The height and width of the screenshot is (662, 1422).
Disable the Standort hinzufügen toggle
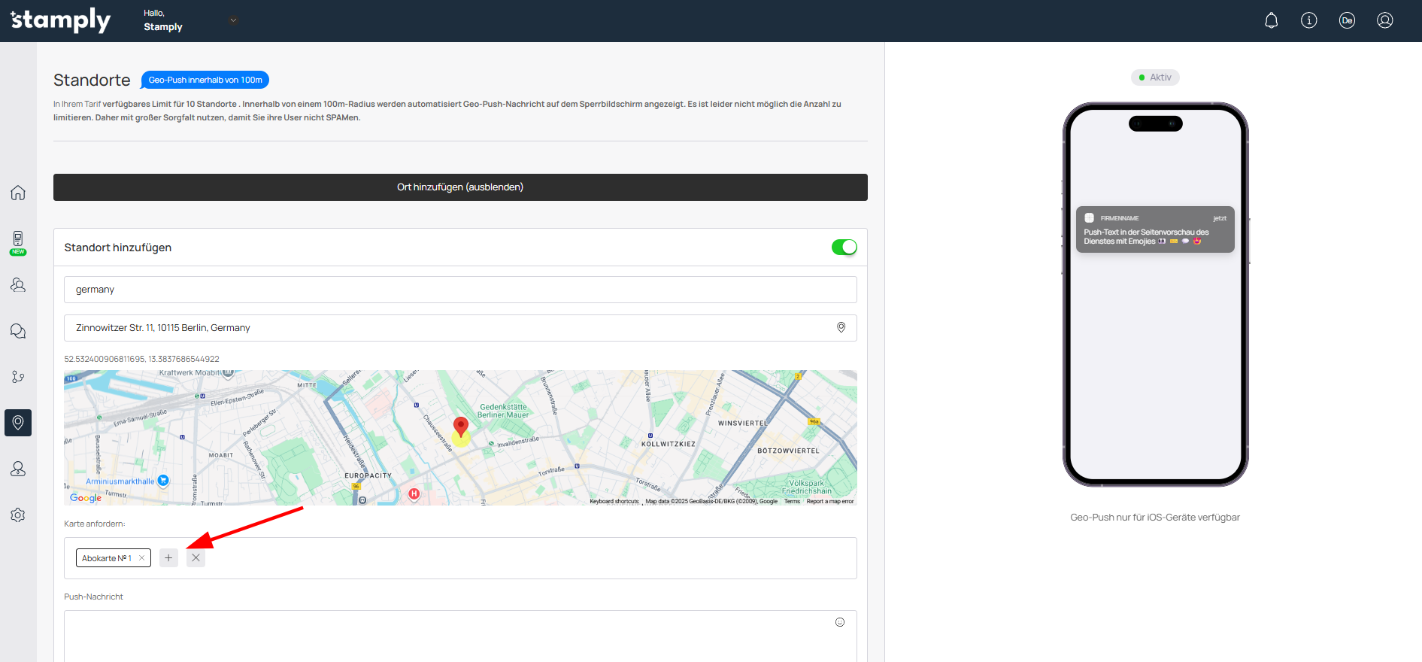click(x=844, y=247)
